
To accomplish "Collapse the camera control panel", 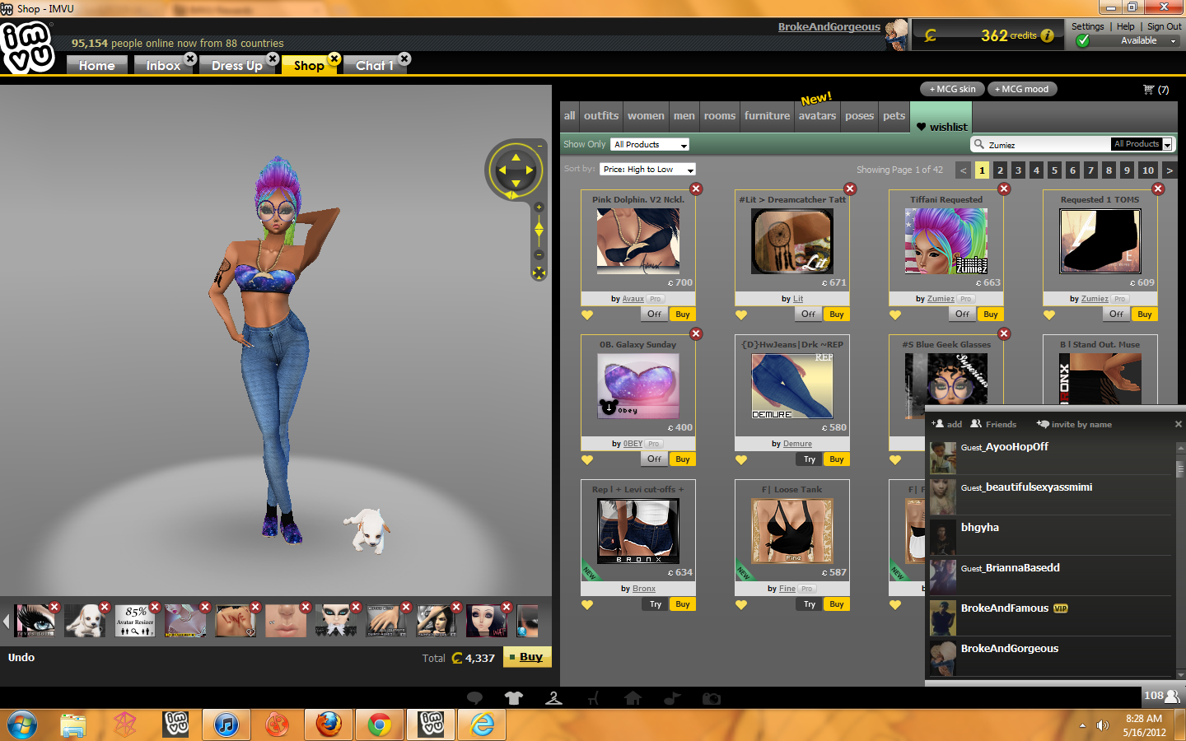I will coord(540,145).
